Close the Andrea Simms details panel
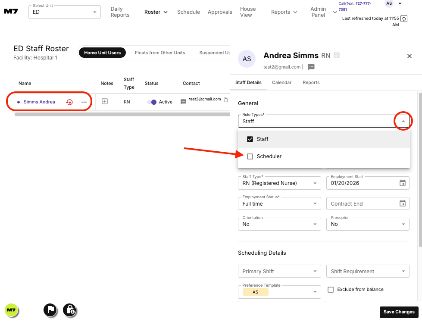Viewport: 422px width, 322px height. pos(409,56)
